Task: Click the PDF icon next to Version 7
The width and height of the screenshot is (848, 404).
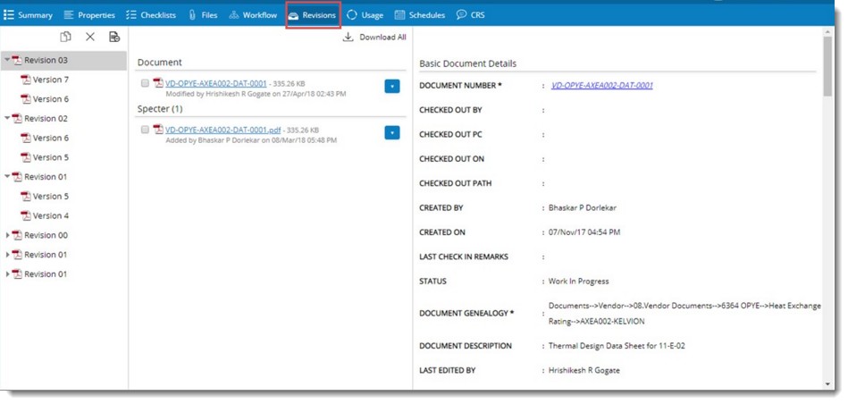Action: click(25, 80)
